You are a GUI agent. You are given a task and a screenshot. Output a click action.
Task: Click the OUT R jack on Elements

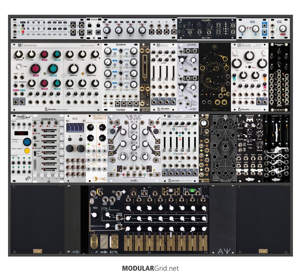pos(22,102)
